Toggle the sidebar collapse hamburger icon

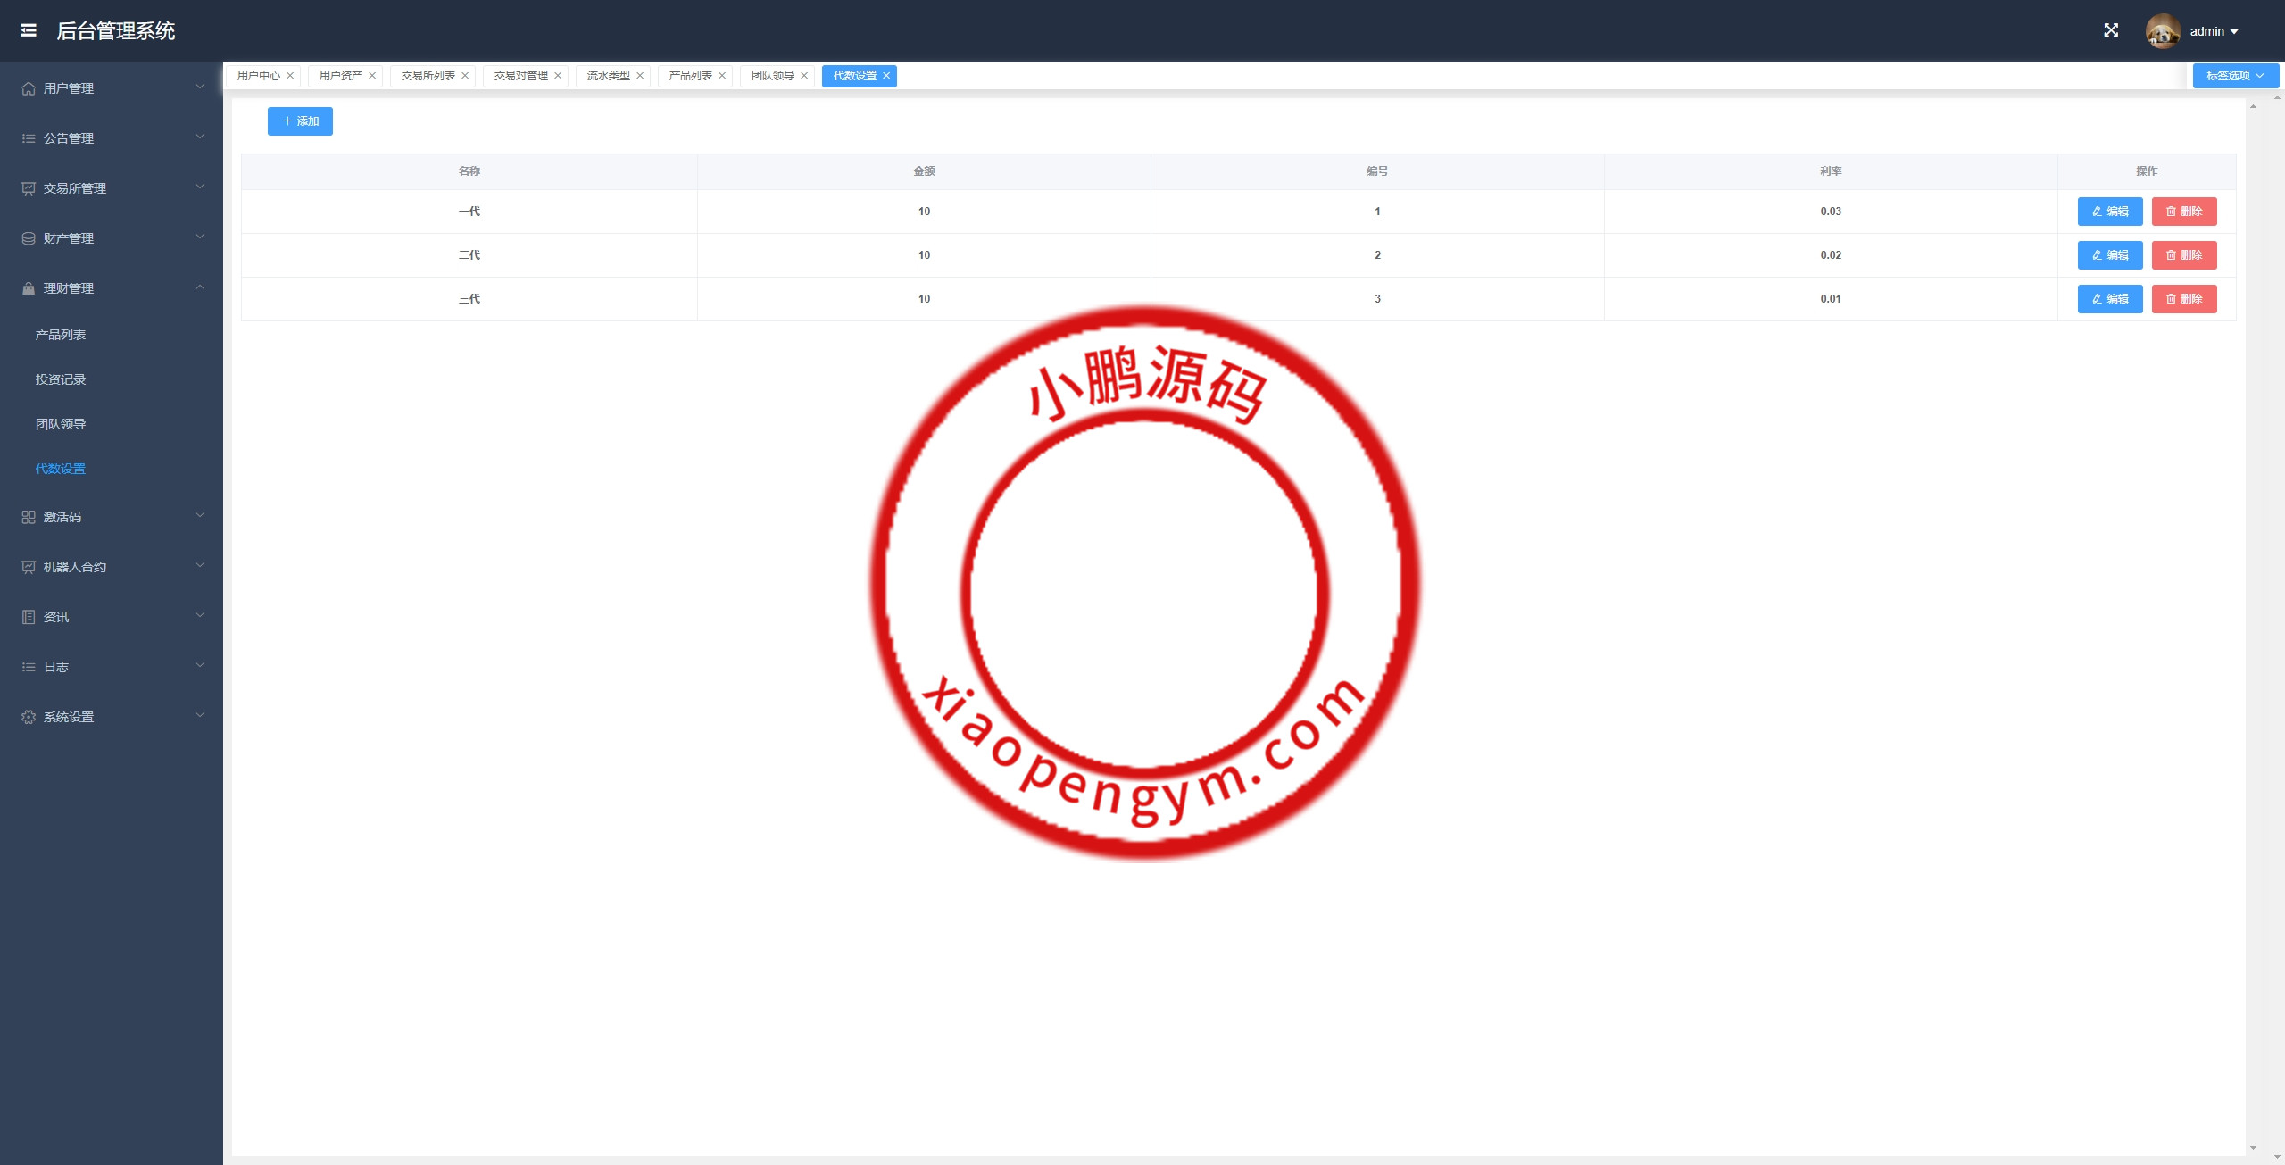coord(29,30)
